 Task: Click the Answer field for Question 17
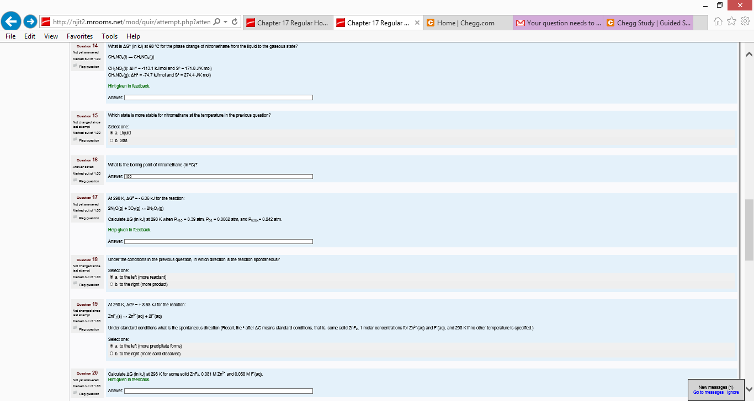coord(218,241)
